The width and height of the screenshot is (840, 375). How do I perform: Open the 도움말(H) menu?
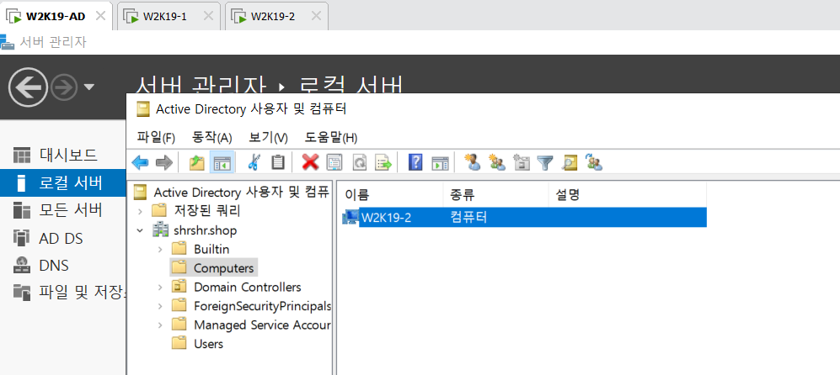coord(330,138)
